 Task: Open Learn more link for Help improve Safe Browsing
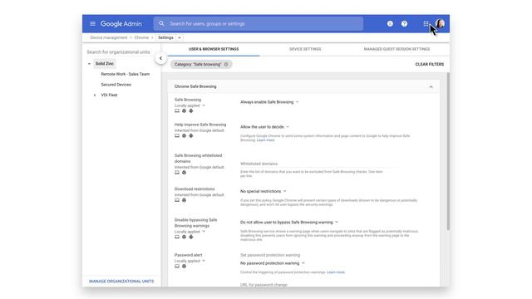tap(266, 140)
